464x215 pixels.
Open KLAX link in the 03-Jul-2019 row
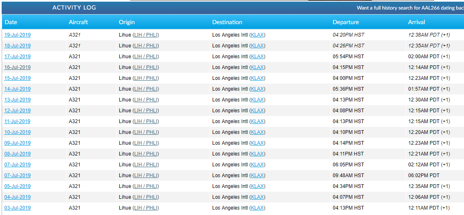pyautogui.click(x=257, y=208)
